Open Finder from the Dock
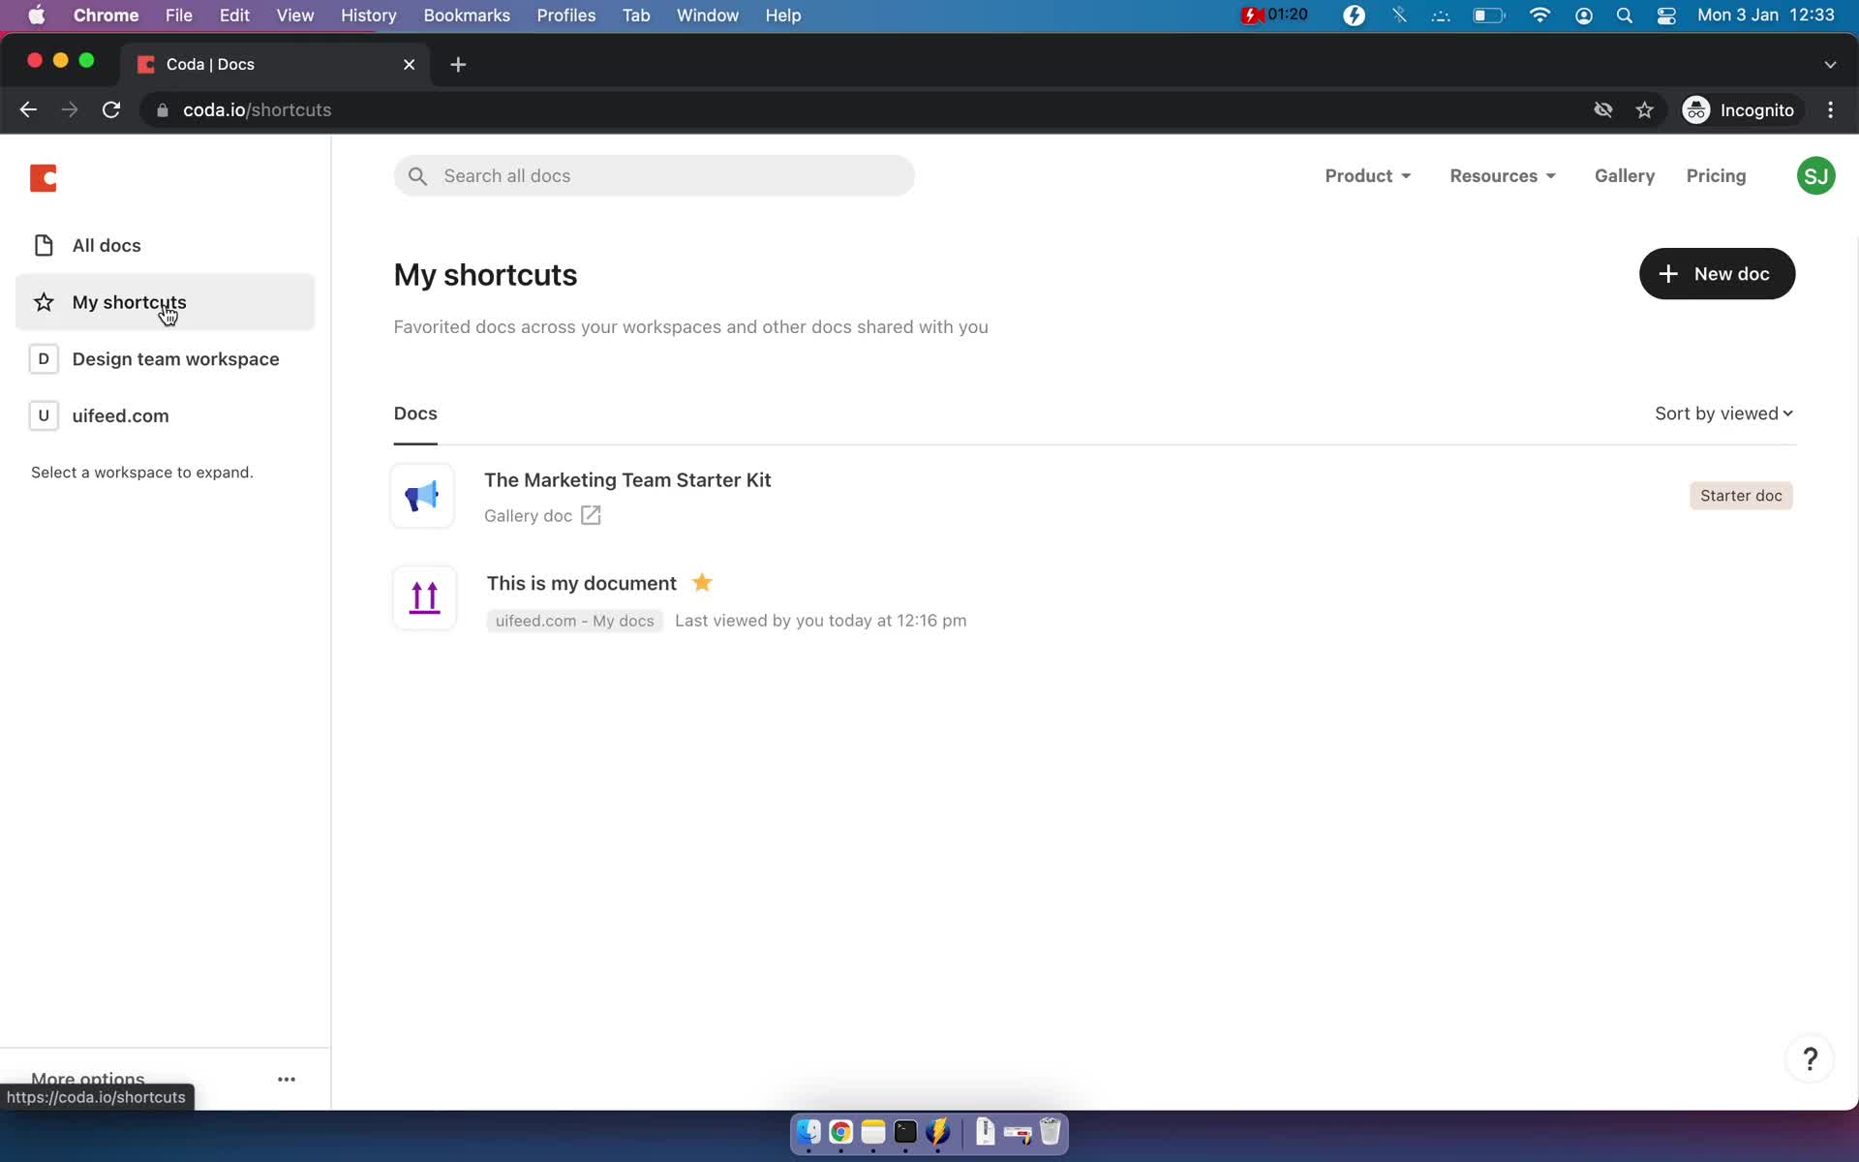1859x1162 pixels. coord(808,1132)
